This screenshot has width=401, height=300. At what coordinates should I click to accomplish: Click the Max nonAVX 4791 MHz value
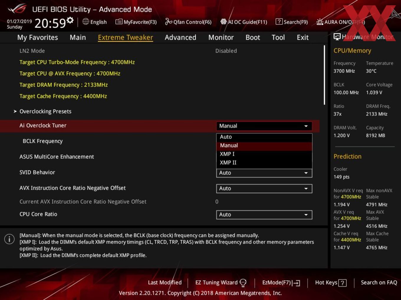coord(377,204)
